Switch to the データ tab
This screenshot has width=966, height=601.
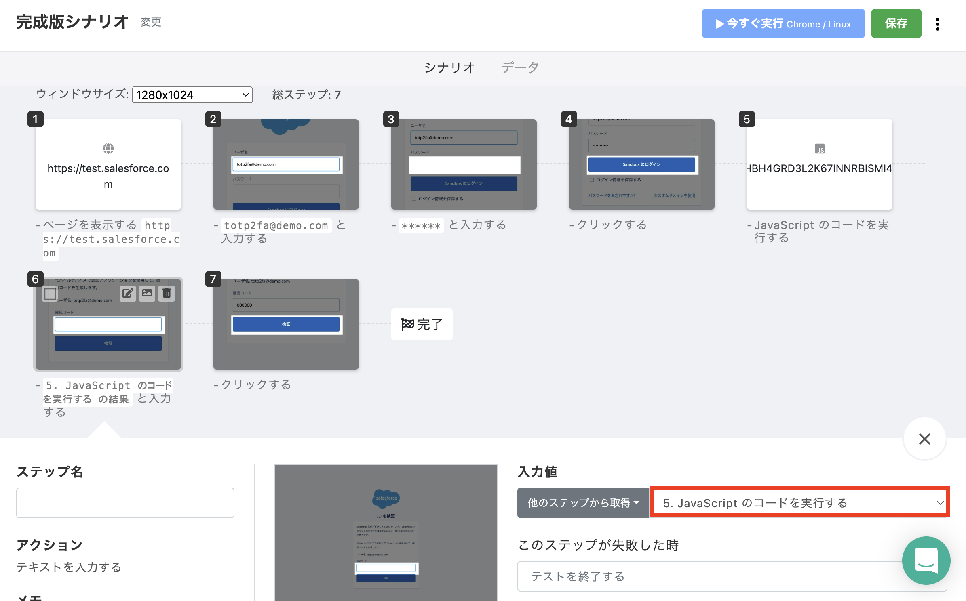520,68
